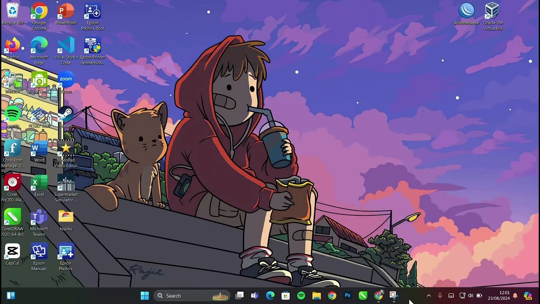Launch Photoshop from the taskbar

[x=348, y=296]
